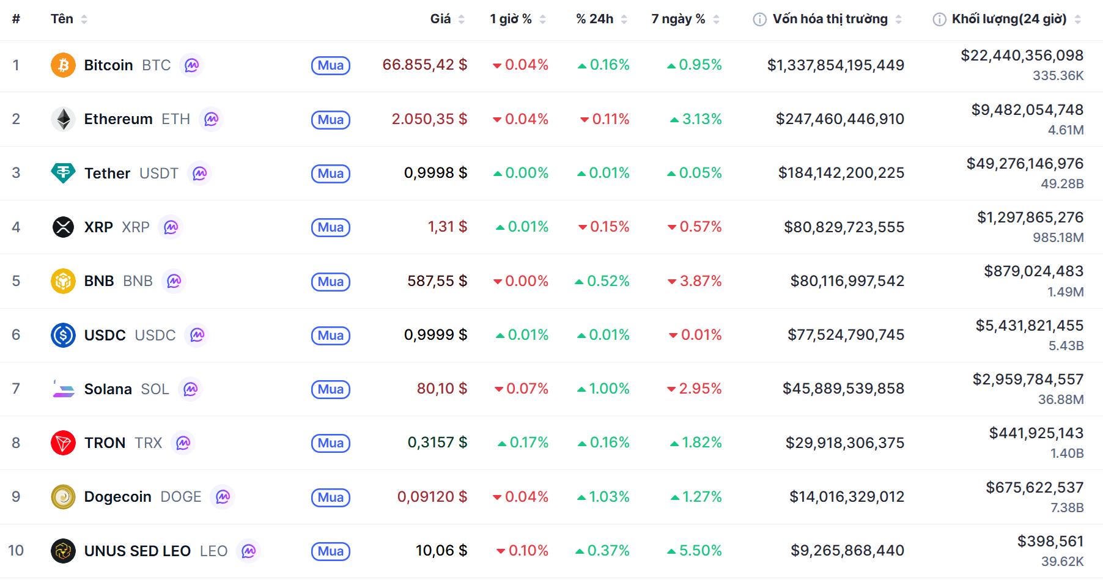
Task: Open the purple chart badge in BNB row
Action: pyautogui.click(x=174, y=281)
